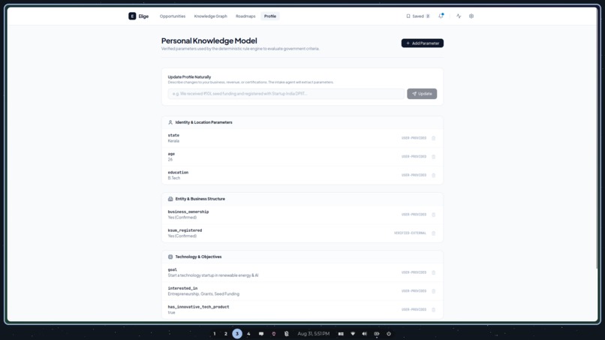This screenshot has width=605, height=340.
Task: Open the notifications bell
Action: [x=441, y=17]
